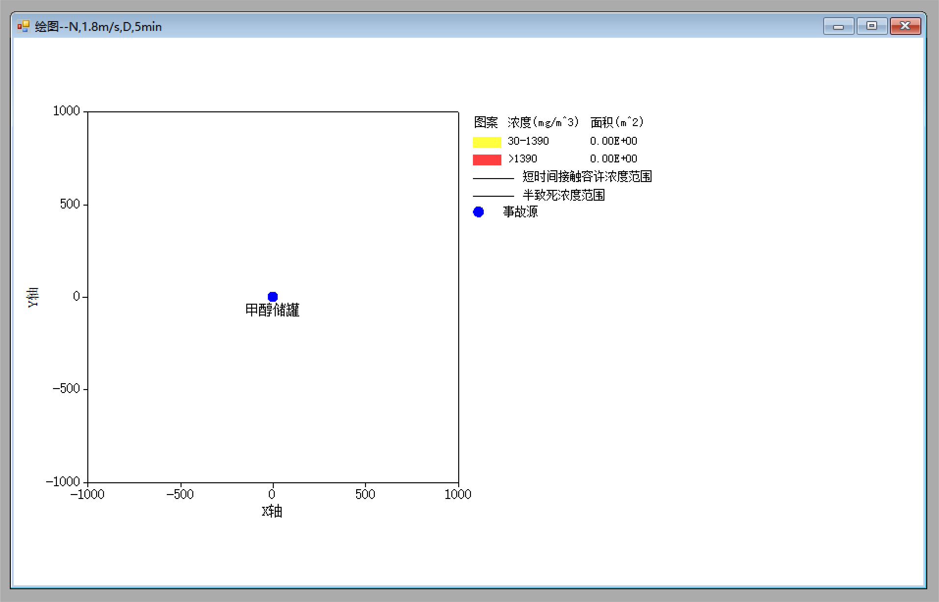
Task: Click the X轴 axis title
Action: pyautogui.click(x=272, y=511)
